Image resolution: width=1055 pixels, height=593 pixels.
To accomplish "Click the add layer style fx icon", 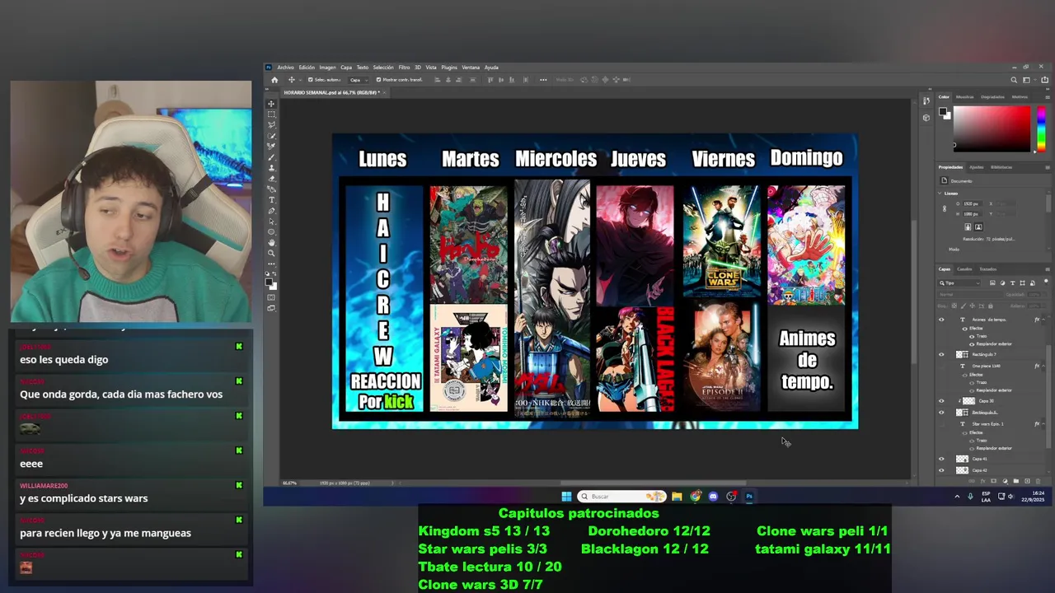I will [983, 481].
